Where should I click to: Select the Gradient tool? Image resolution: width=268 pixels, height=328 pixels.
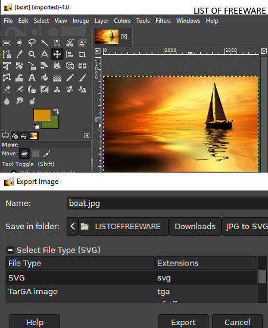tap(57, 78)
